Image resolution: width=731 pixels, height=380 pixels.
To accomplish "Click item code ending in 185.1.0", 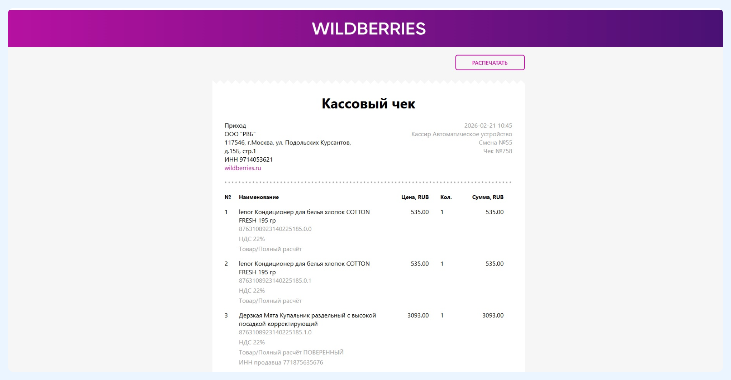I will 275,333.
